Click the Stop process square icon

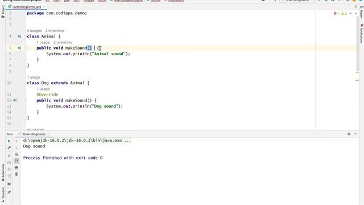click(x=9, y=155)
